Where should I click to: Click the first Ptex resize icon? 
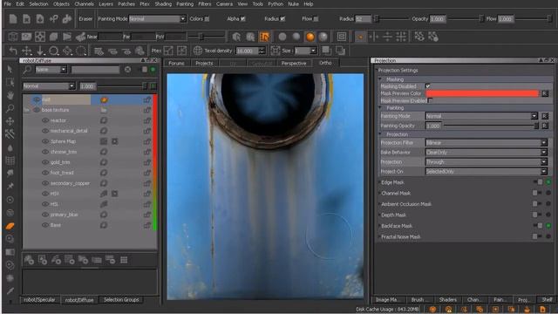[x=168, y=51]
